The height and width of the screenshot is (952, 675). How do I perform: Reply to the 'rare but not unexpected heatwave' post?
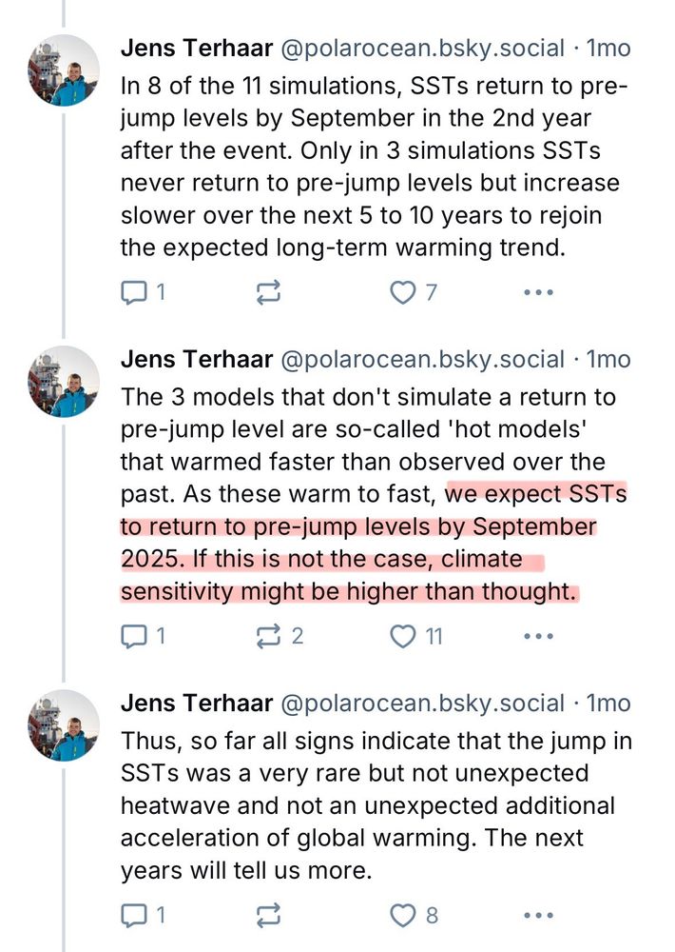click(x=144, y=915)
